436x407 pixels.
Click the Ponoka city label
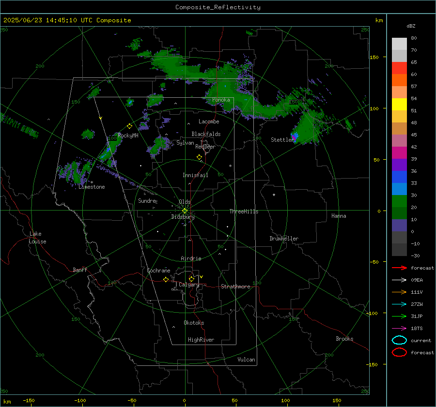pyautogui.click(x=221, y=100)
